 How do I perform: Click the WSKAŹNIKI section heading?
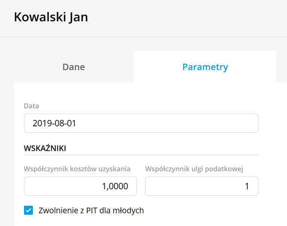coord(45,148)
